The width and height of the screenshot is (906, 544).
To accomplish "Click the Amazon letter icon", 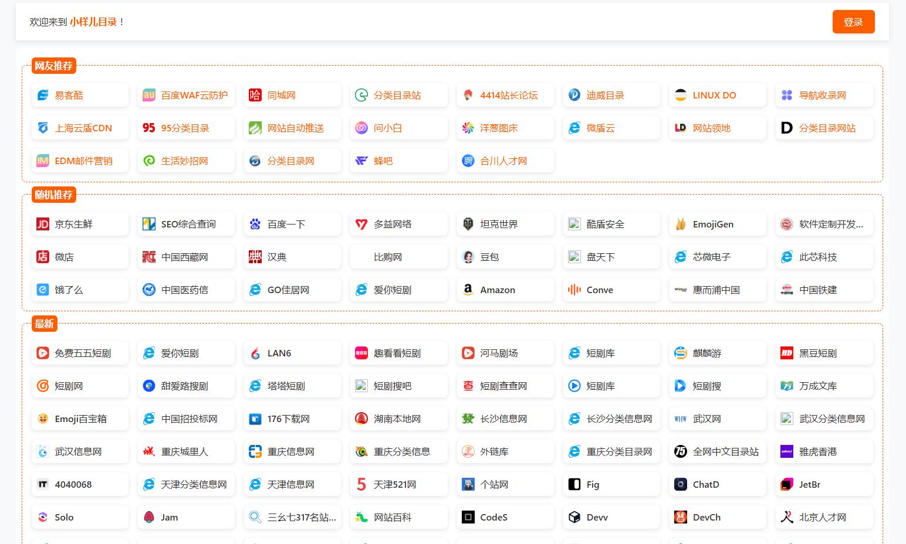I will coord(468,290).
